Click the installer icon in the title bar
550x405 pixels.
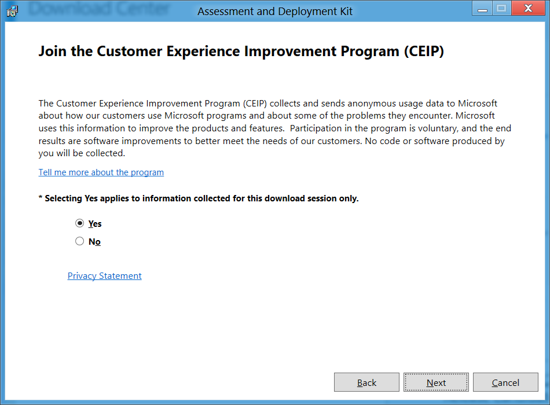pyautogui.click(x=12, y=11)
